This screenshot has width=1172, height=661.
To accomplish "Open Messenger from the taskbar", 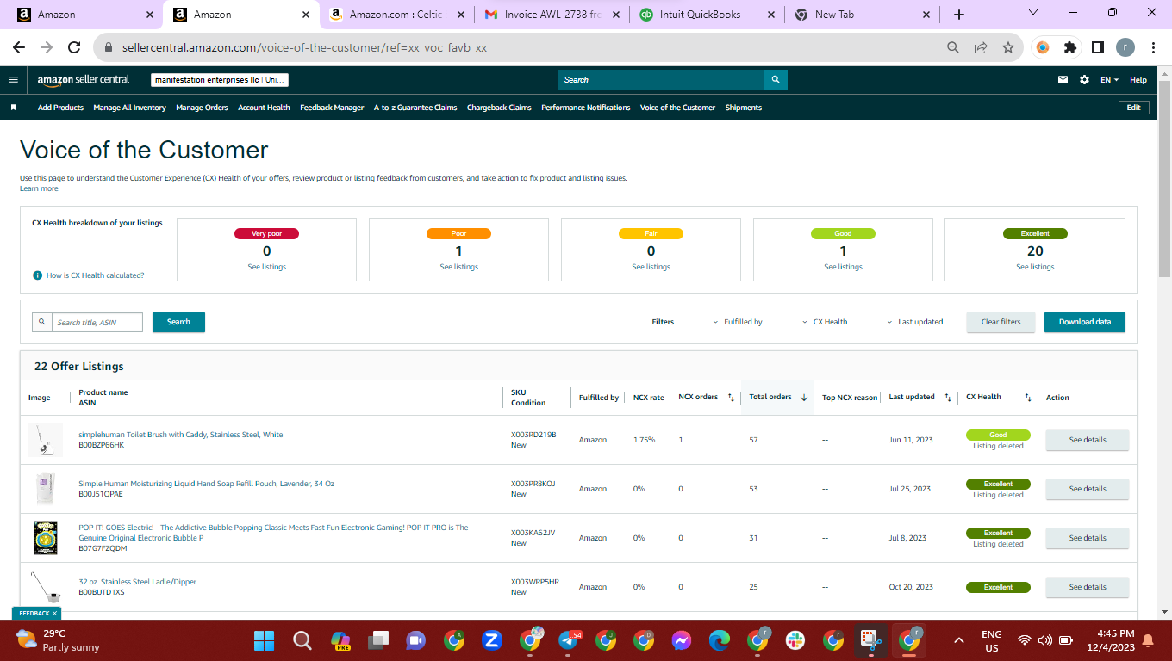I will coord(681,640).
